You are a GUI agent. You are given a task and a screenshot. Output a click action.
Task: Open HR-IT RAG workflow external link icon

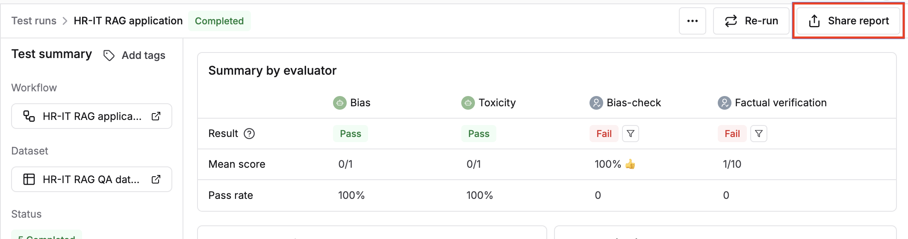(x=156, y=116)
